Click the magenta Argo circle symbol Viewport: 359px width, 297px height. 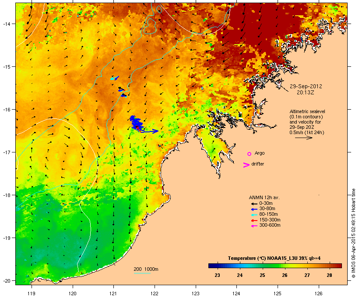(250, 154)
